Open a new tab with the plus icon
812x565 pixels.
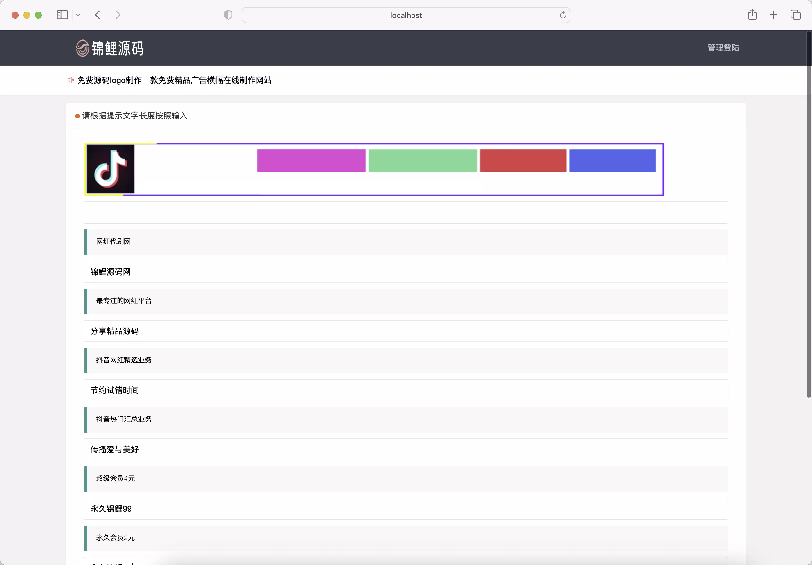click(773, 15)
